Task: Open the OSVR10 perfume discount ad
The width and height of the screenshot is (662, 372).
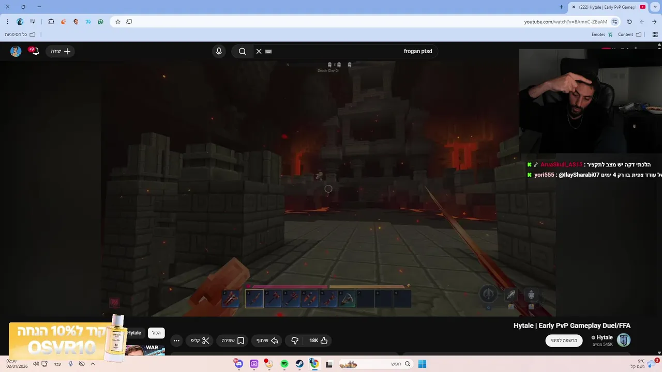Action: (x=67, y=338)
